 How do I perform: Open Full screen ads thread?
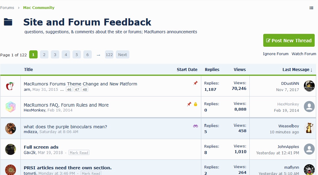click(x=41, y=147)
